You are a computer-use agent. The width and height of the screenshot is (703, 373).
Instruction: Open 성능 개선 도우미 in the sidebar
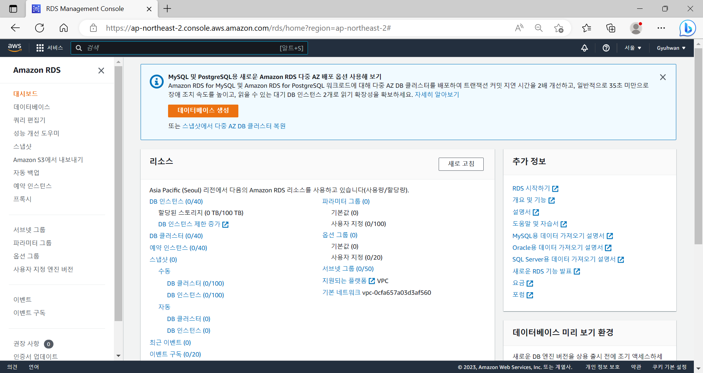coord(36,133)
